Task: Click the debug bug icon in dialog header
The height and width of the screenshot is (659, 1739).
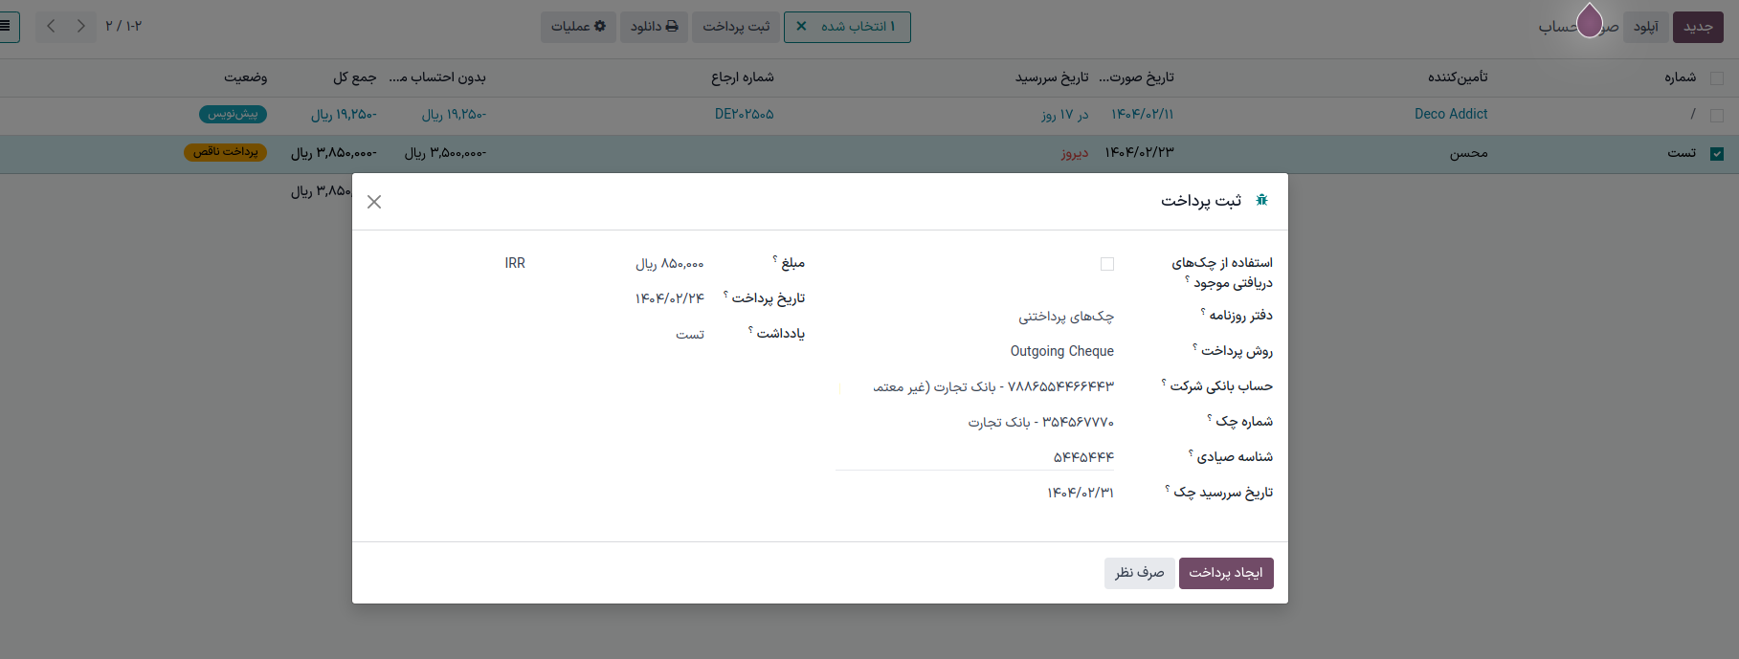Action: click(x=1261, y=200)
